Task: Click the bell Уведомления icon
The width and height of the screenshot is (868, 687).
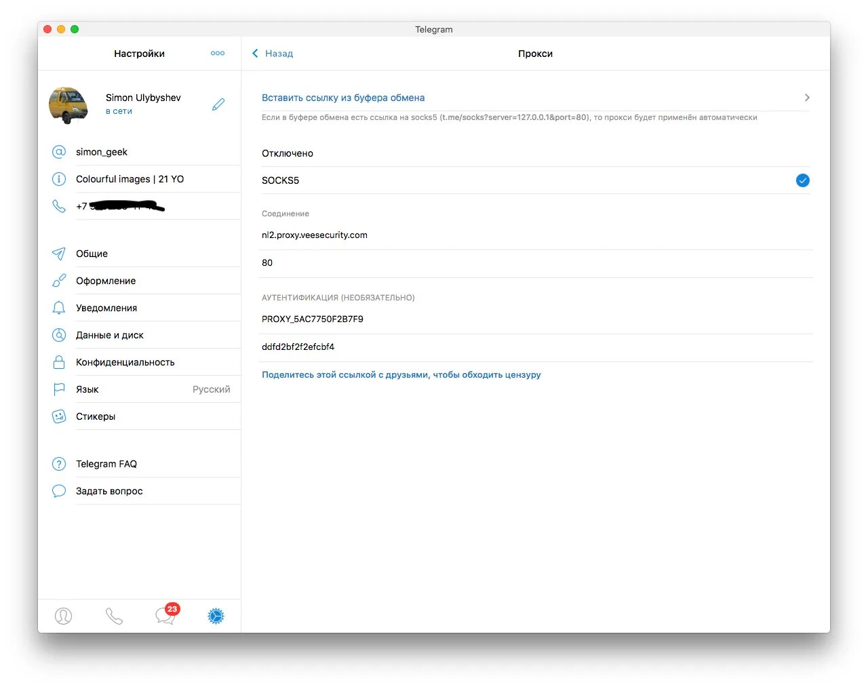Action: point(59,308)
